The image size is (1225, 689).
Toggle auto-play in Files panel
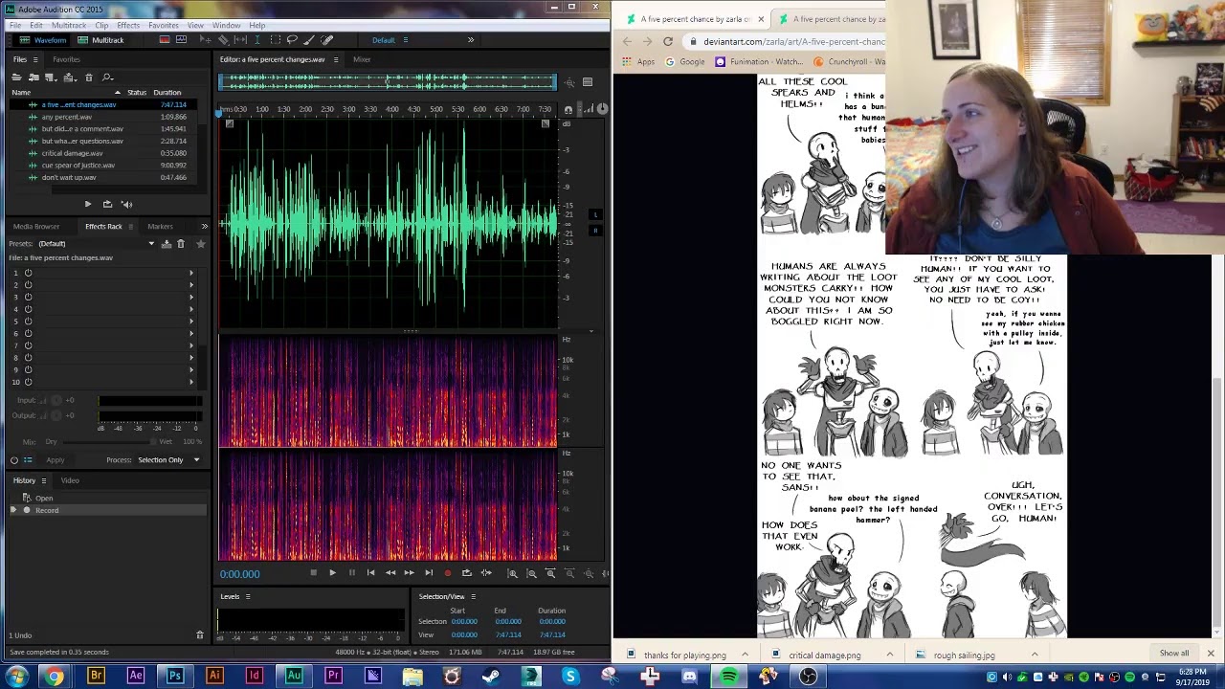[127, 204]
